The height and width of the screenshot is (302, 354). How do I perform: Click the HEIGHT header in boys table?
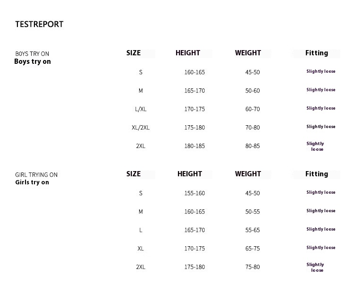click(188, 53)
